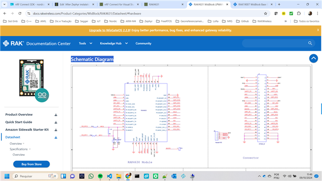Open the Community menu item
The width and height of the screenshot is (322, 181).
coord(143,43)
